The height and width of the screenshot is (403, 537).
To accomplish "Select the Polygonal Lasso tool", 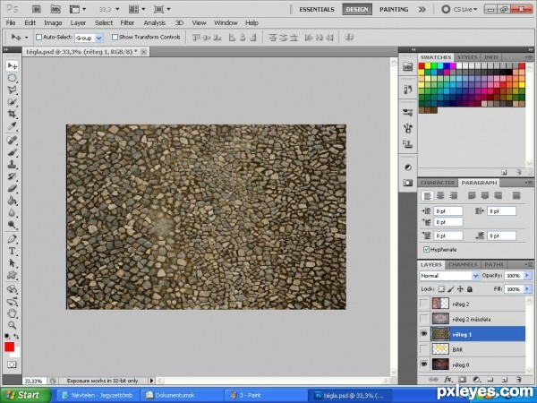I will point(12,90).
